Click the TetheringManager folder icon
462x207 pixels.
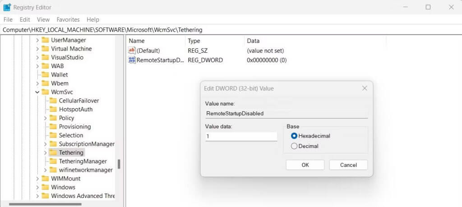(53, 161)
